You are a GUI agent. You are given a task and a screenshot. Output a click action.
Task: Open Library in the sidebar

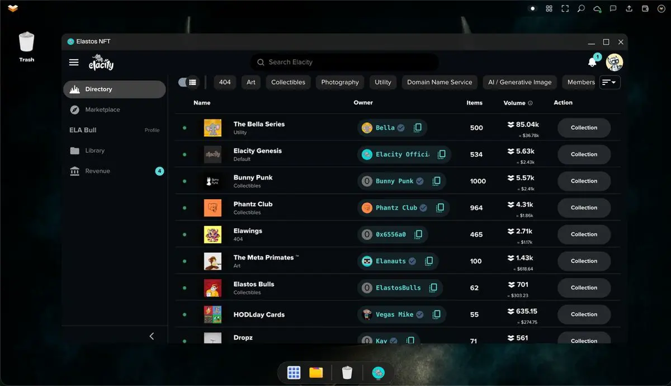coord(115,150)
